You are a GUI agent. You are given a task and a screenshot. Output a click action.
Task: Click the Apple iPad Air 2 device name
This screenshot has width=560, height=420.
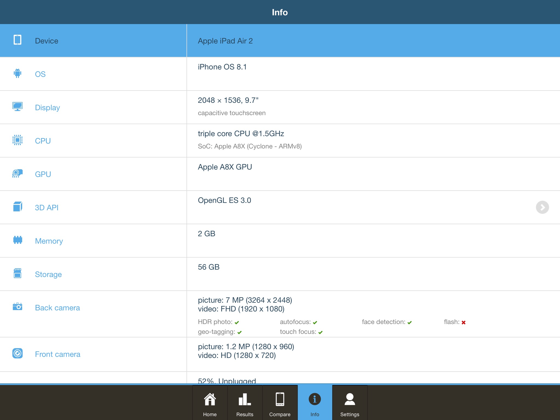tap(225, 41)
